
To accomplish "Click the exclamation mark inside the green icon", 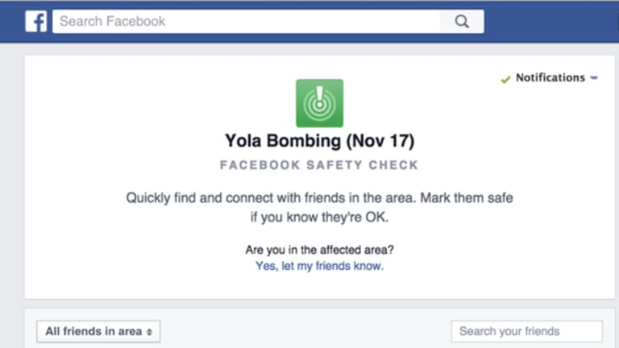I will click(319, 94).
